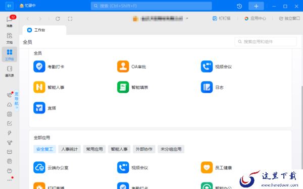Open the organization switcher dropdown arrow
Image resolution: width=303 pixels, height=189 pixels.
pyautogui.click(x=187, y=18)
